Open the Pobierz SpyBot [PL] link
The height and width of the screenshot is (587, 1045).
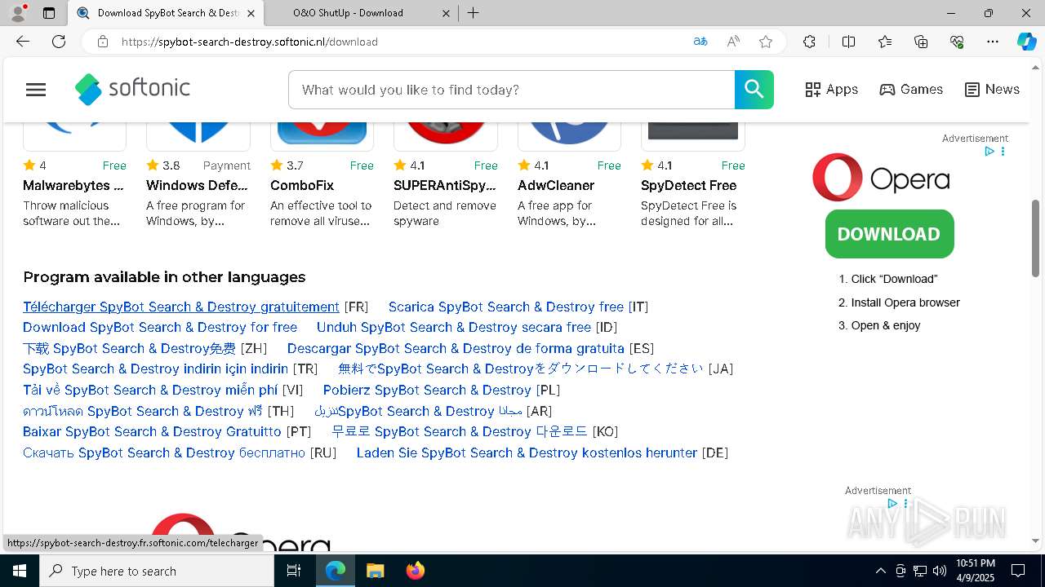[x=427, y=390]
